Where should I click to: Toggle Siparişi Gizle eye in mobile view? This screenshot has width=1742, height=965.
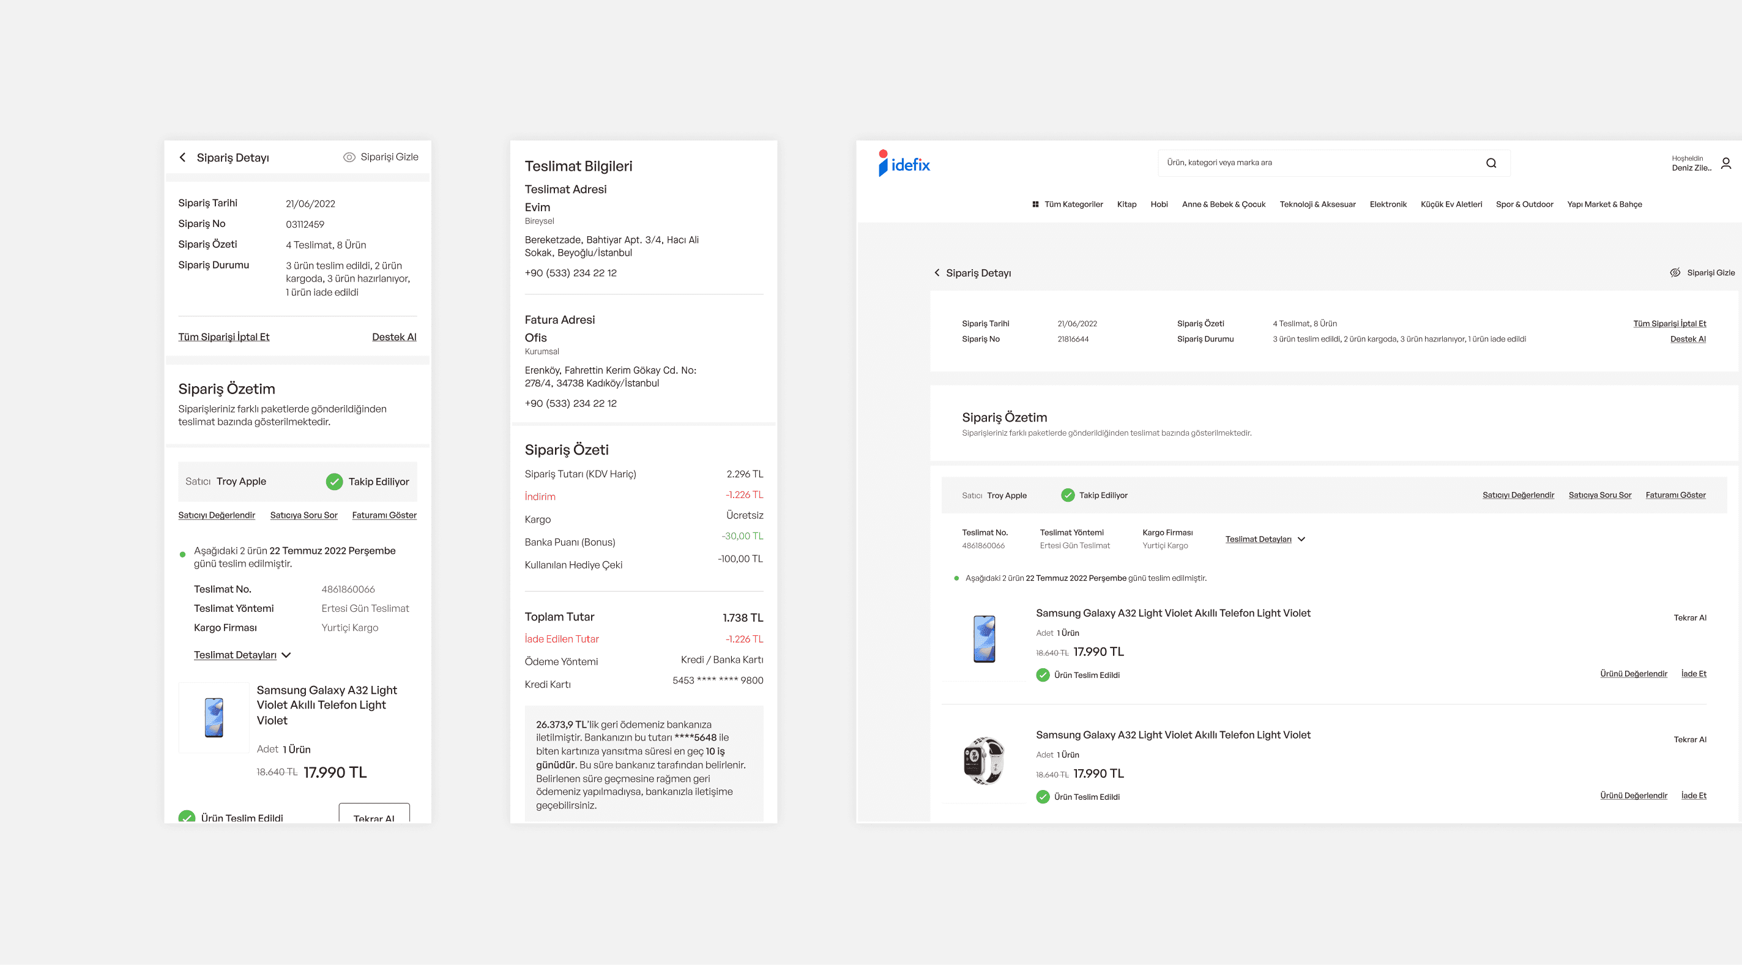(349, 157)
